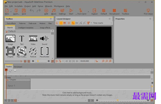The image size is (161, 104).
Task: Create a new project with New icon
Action: [x=7, y=12]
